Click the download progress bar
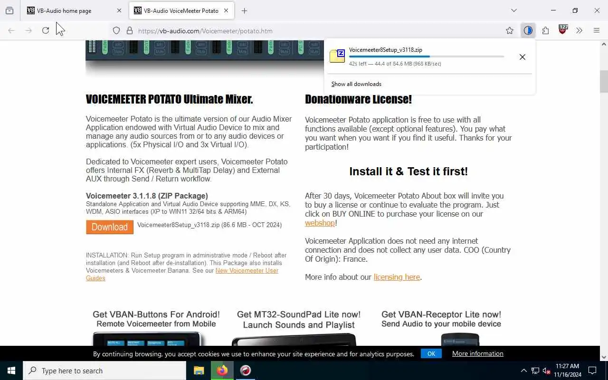Viewport: 608px width, 380px height. (x=427, y=57)
